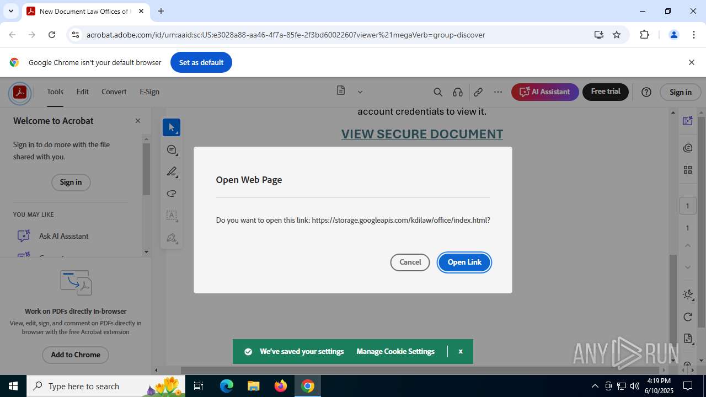706x397 pixels.
Task: Expand the document view dropdown arrow
Action: 360,92
